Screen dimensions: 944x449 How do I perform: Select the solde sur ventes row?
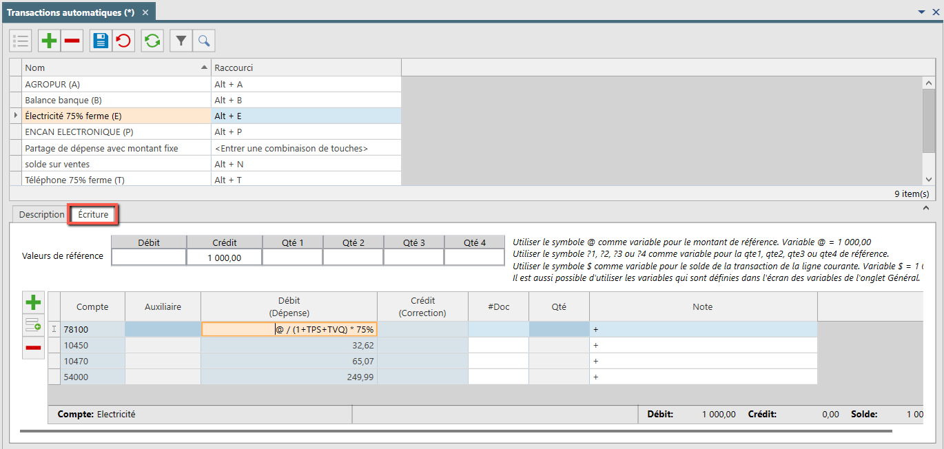pyautogui.click(x=116, y=164)
